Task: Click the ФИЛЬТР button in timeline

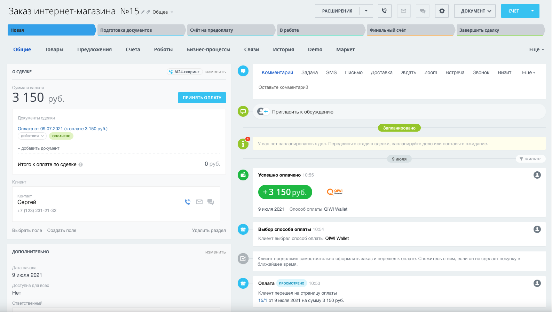Action: click(x=530, y=159)
